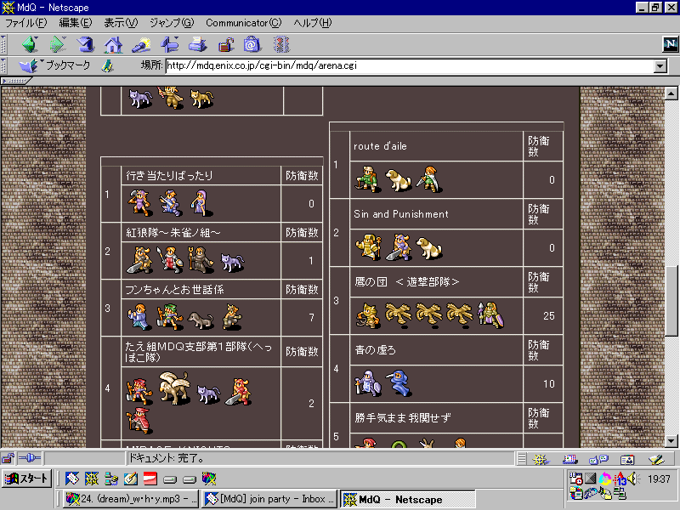Open Navigator from the component bar
This screenshot has height=510, width=680.
pyautogui.click(x=541, y=459)
